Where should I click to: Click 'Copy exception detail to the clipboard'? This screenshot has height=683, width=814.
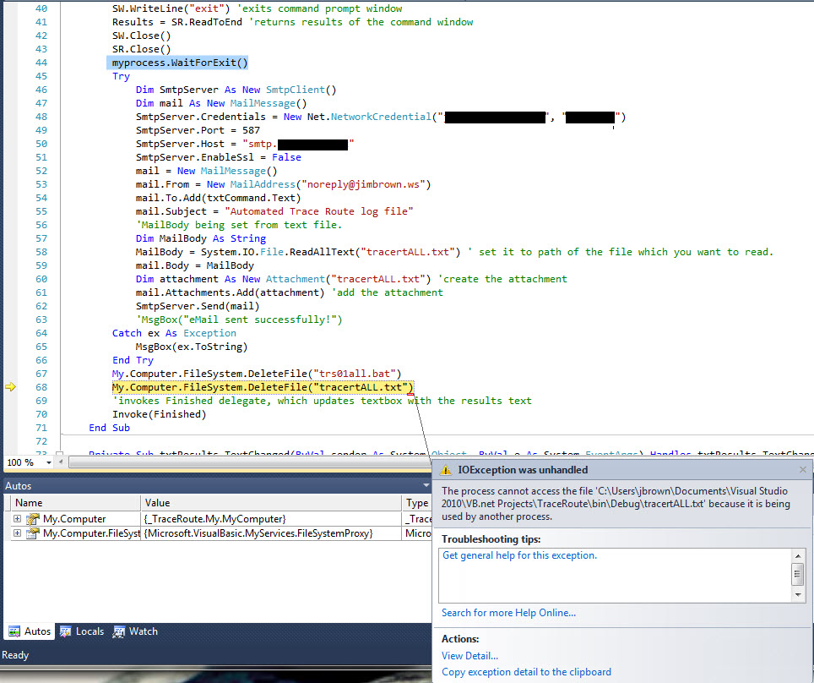pyautogui.click(x=526, y=672)
